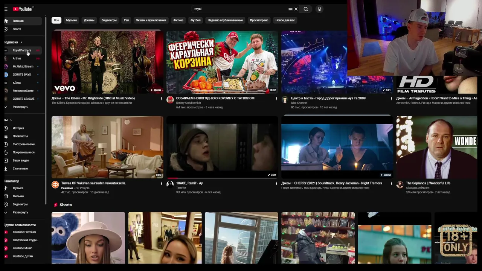Open Mr.NektoStream subscription channel

pos(23,67)
